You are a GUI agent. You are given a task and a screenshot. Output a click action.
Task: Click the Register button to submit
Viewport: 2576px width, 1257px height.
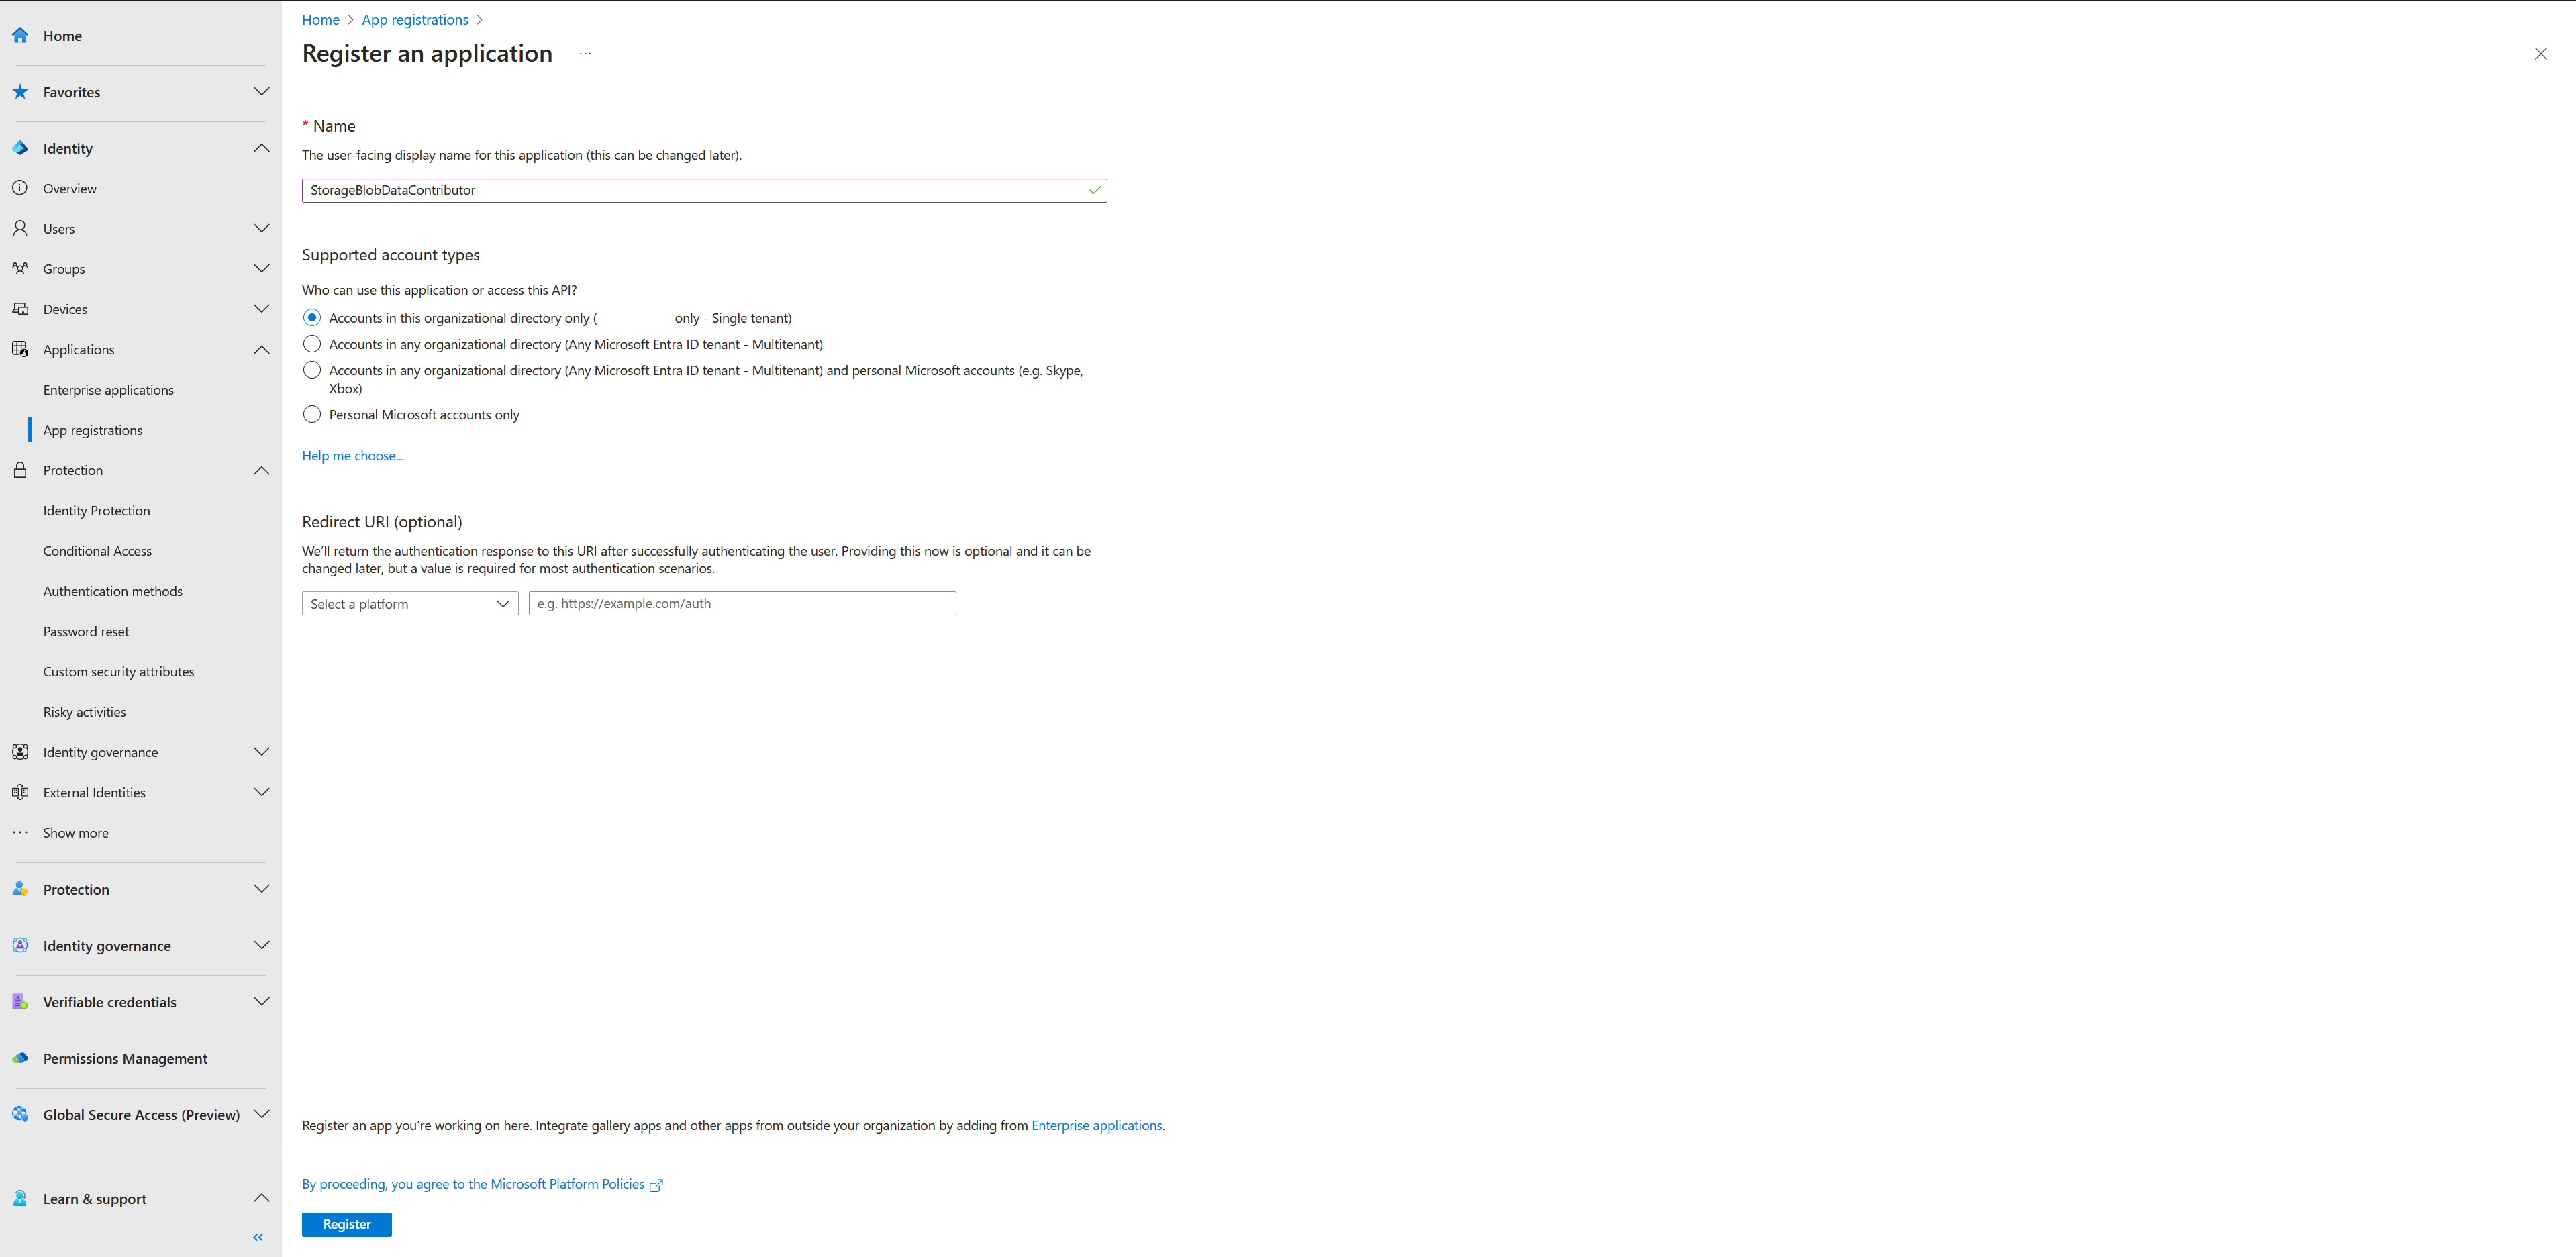(346, 1224)
